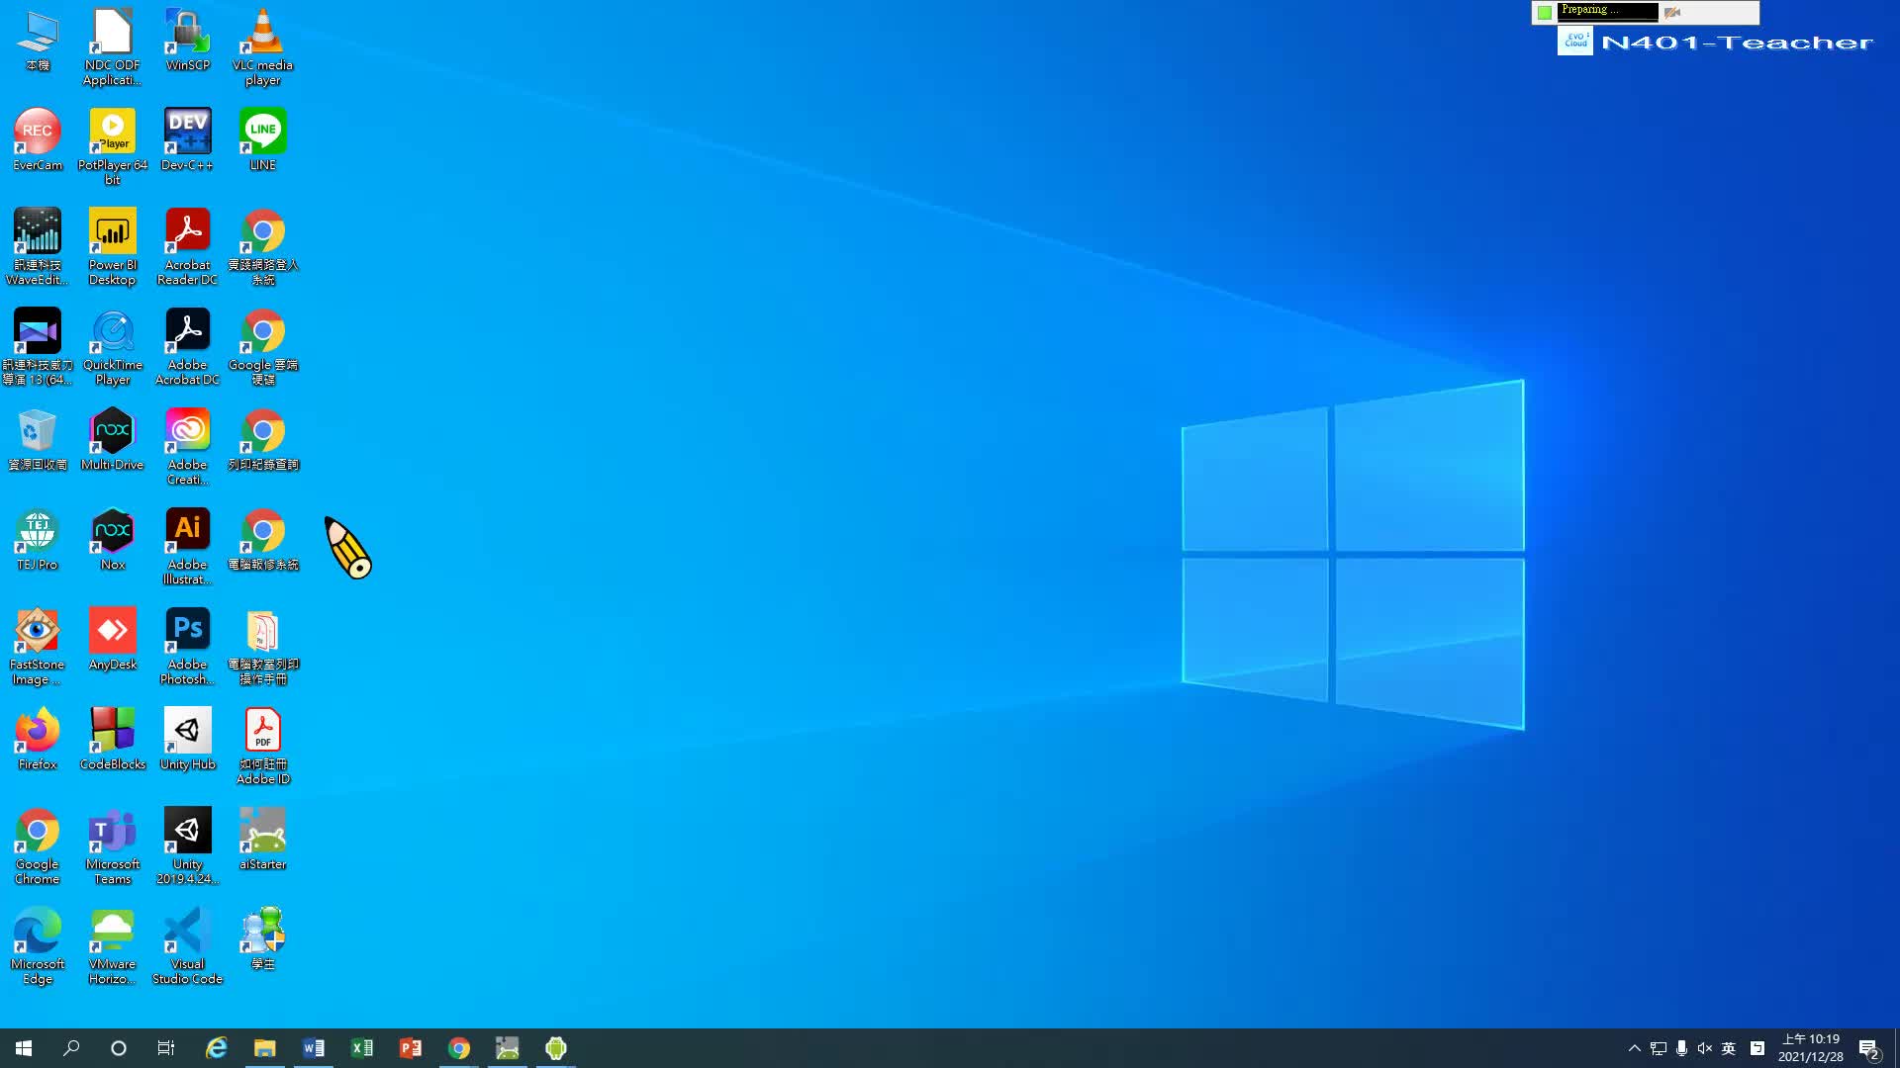
Task: Select the NDC ODF Application desktop icon
Action: pos(112,47)
